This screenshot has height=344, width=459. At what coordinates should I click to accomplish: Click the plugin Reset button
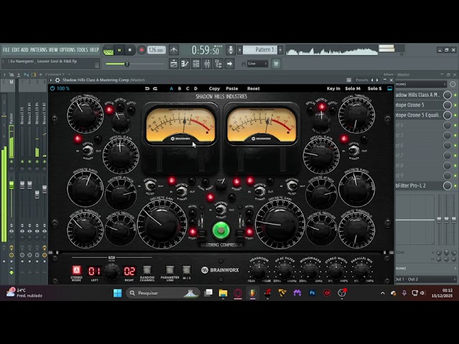pyautogui.click(x=253, y=88)
